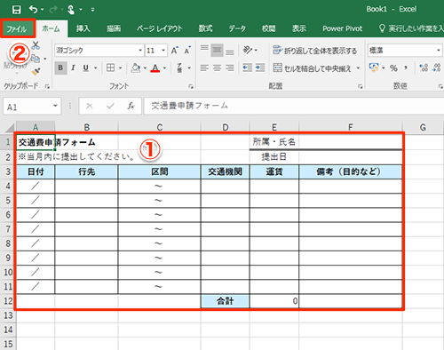Switch to the 校閲 tab
This screenshot has height=350, width=444.
(269, 28)
